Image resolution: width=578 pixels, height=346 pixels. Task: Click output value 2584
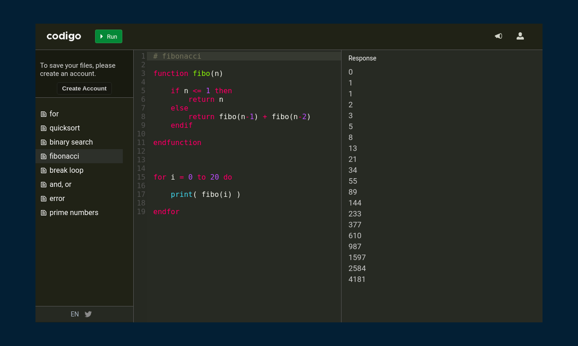357,268
